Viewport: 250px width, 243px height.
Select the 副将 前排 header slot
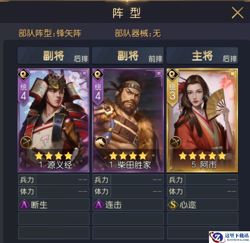[128, 56]
